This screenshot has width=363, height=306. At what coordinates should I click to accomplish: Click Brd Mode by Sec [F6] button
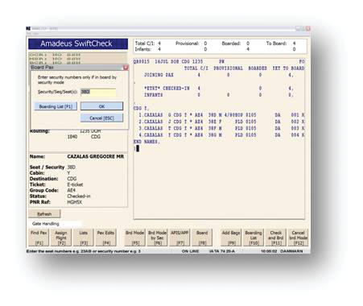click(157, 238)
